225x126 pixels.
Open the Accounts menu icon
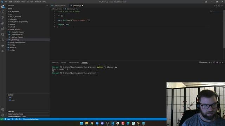click(3, 110)
